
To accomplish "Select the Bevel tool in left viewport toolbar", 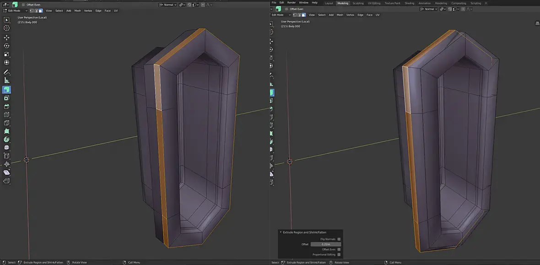I will [x=6, y=106].
